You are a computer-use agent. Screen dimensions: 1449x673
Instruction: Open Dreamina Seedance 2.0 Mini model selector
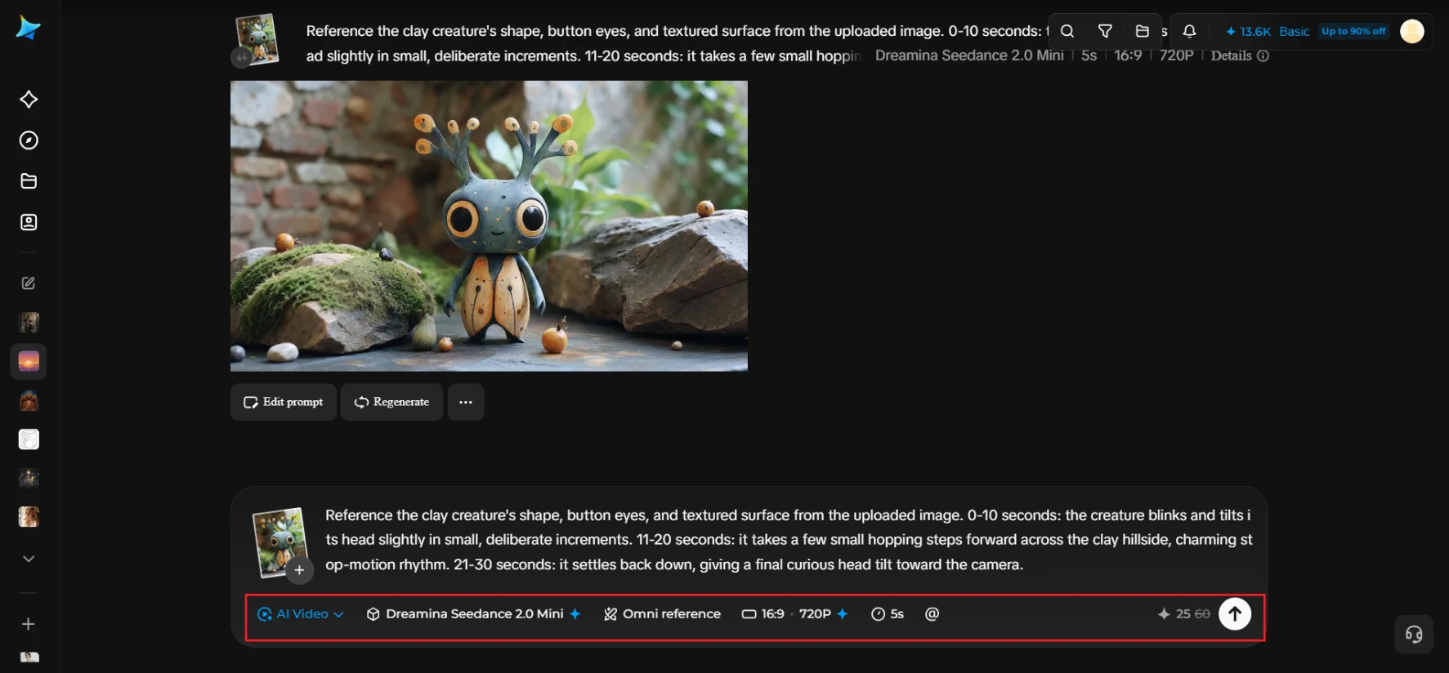(x=473, y=614)
